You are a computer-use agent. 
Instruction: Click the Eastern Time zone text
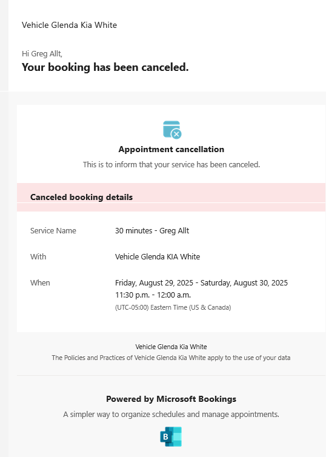coord(173,307)
